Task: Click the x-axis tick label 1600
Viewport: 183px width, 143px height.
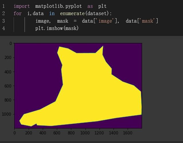Action: 127,133
